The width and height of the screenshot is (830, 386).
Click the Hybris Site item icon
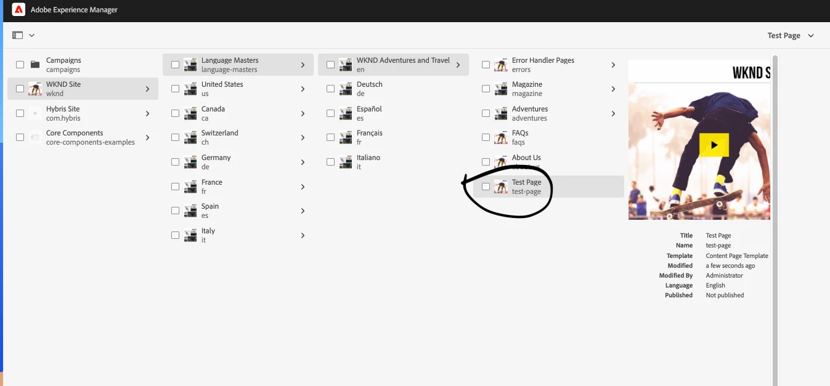[x=35, y=113]
